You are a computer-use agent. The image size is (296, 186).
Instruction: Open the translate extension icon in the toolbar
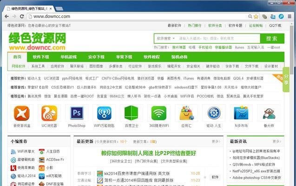click(x=273, y=17)
